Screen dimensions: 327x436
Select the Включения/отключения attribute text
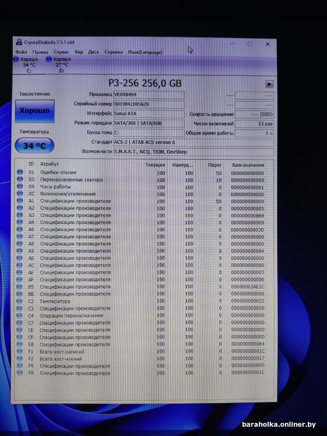pos(68,194)
